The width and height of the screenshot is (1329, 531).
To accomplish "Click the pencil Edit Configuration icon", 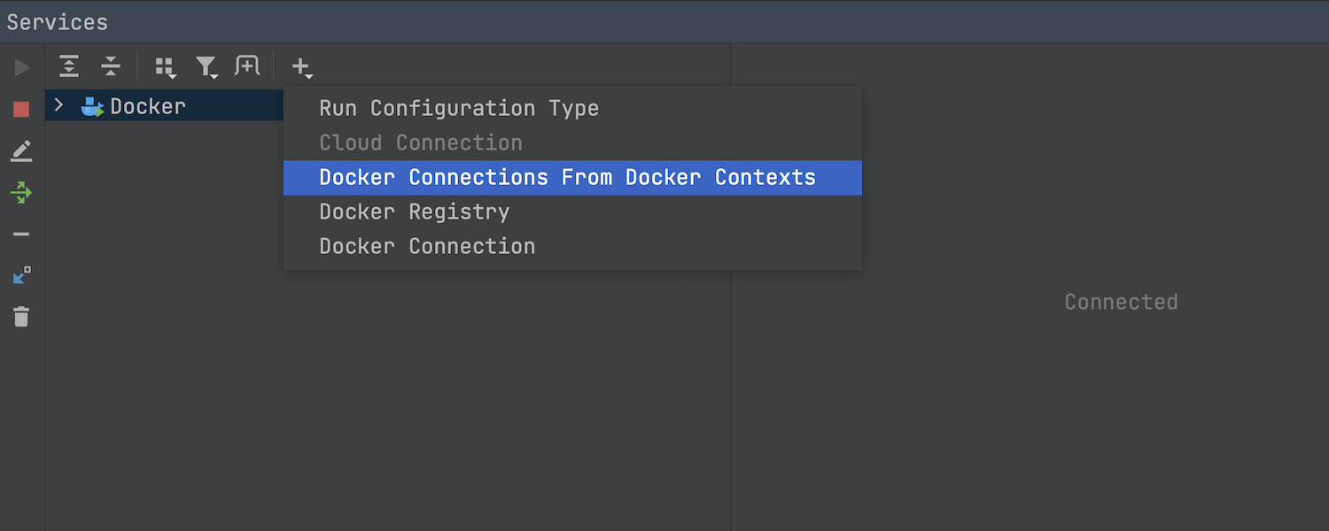I will pyautogui.click(x=21, y=151).
